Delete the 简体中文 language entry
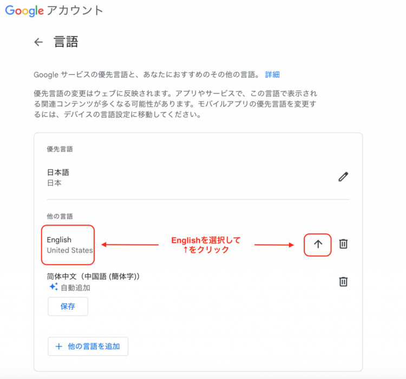Image resolution: width=406 pixels, height=379 pixels. pyautogui.click(x=343, y=282)
